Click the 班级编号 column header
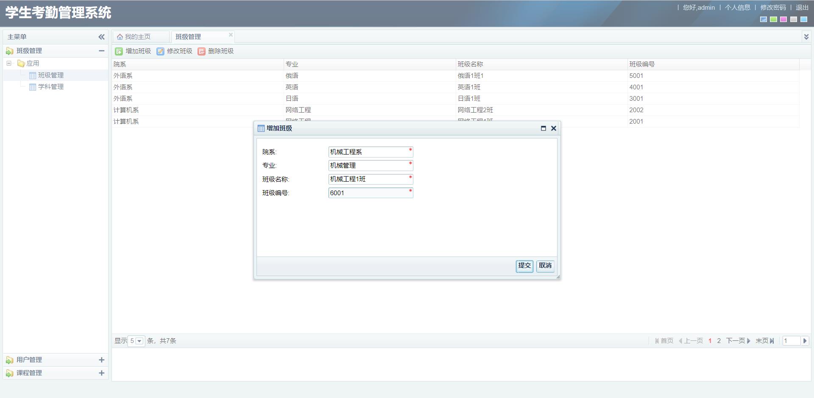The image size is (814, 398). coord(714,64)
